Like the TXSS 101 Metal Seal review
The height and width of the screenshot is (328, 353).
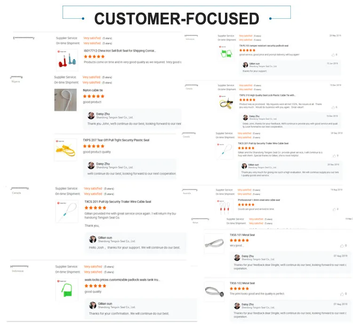point(342,246)
